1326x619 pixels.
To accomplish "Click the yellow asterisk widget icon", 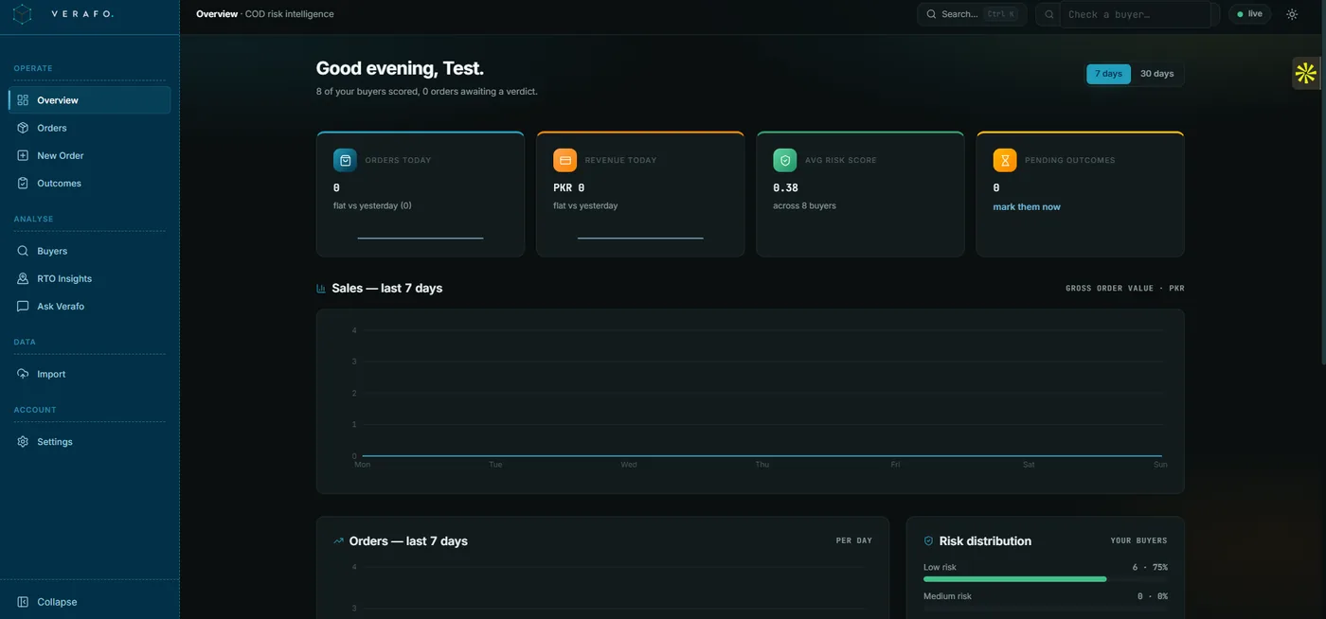I will click(1306, 73).
